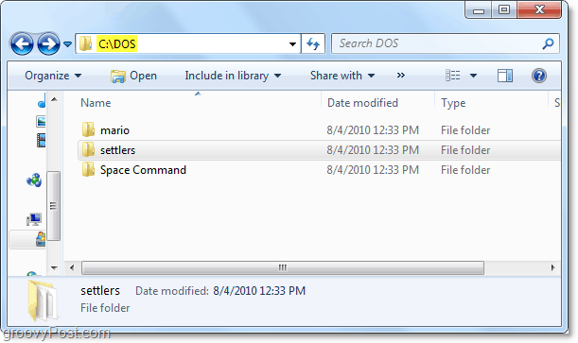The image size is (578, 343).
Task: Expand the address bar history dropdown
Action: (292, 44)
